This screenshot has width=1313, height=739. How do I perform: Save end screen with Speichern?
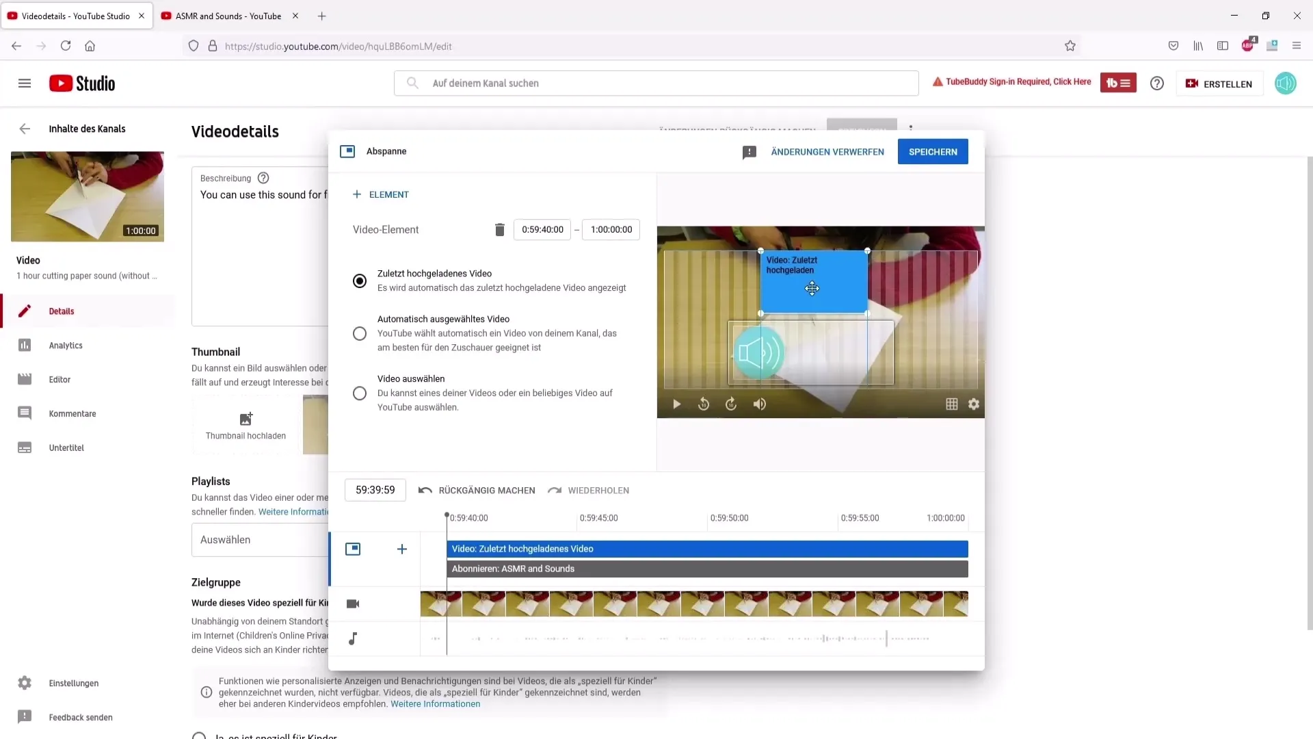pyautogui.click(x=933, y=152)
